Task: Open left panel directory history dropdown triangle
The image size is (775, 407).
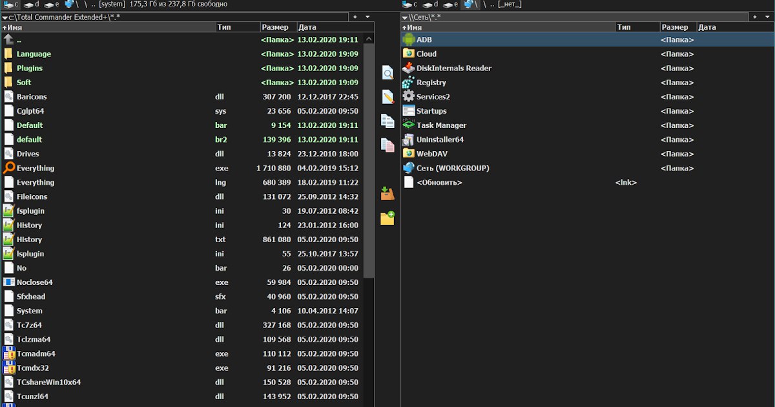Action: [5, 17]
